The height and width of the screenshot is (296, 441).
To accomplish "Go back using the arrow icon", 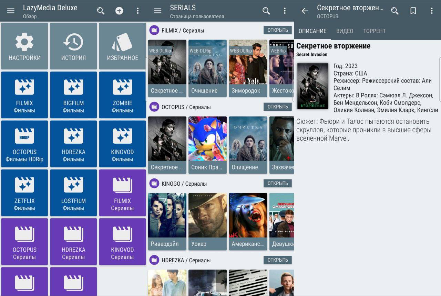I will click(305, 11).
